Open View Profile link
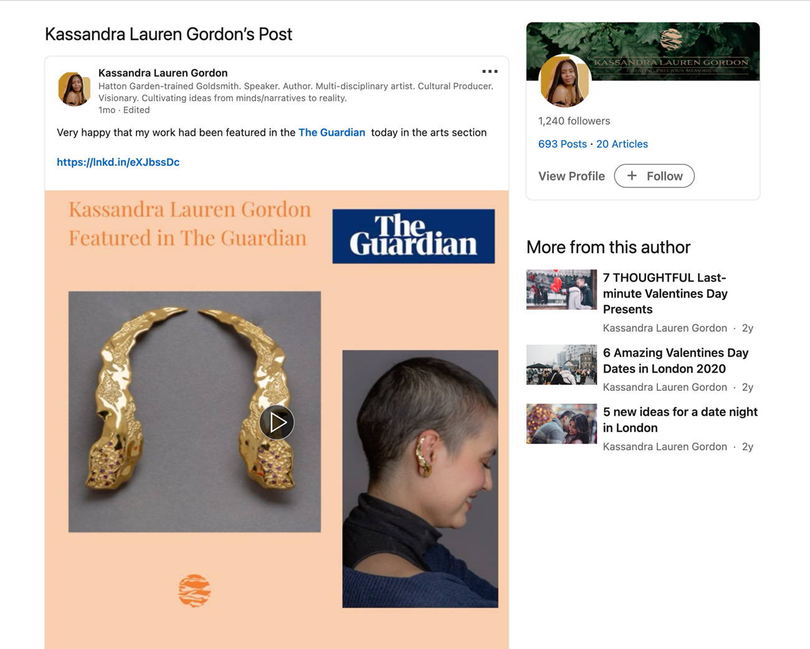The width and height of the screenshot is (810, 649). coord(571,176)
